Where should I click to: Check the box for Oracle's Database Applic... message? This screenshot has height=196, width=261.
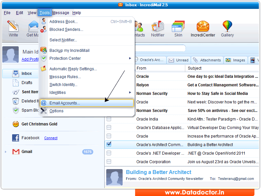point(109,127)
